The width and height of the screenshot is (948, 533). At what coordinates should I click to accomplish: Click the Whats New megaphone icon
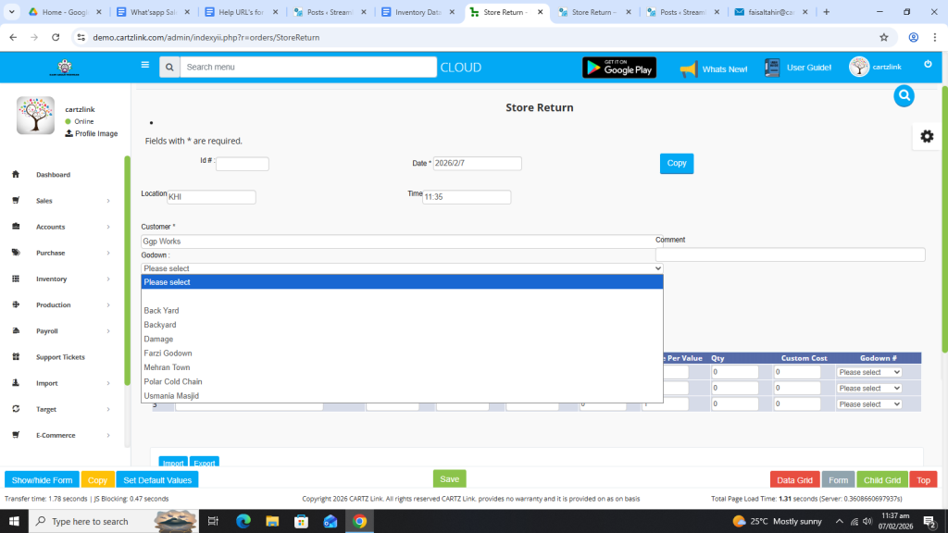coord(688,68)
